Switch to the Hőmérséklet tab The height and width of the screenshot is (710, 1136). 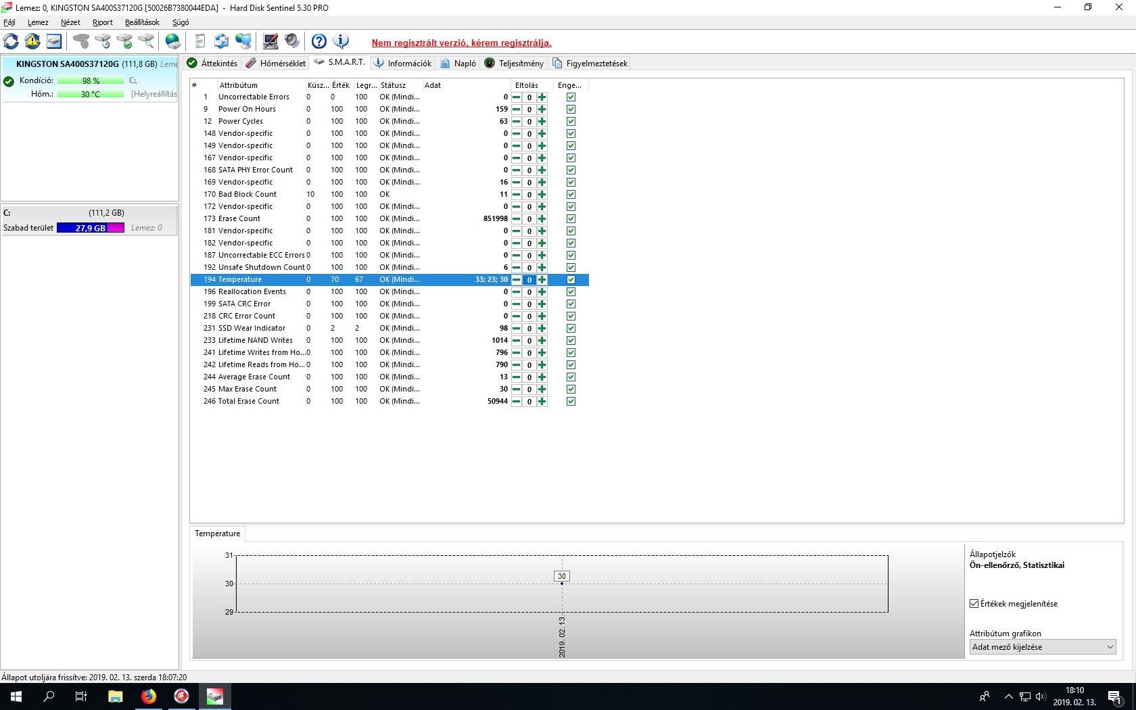pos(276,64)
